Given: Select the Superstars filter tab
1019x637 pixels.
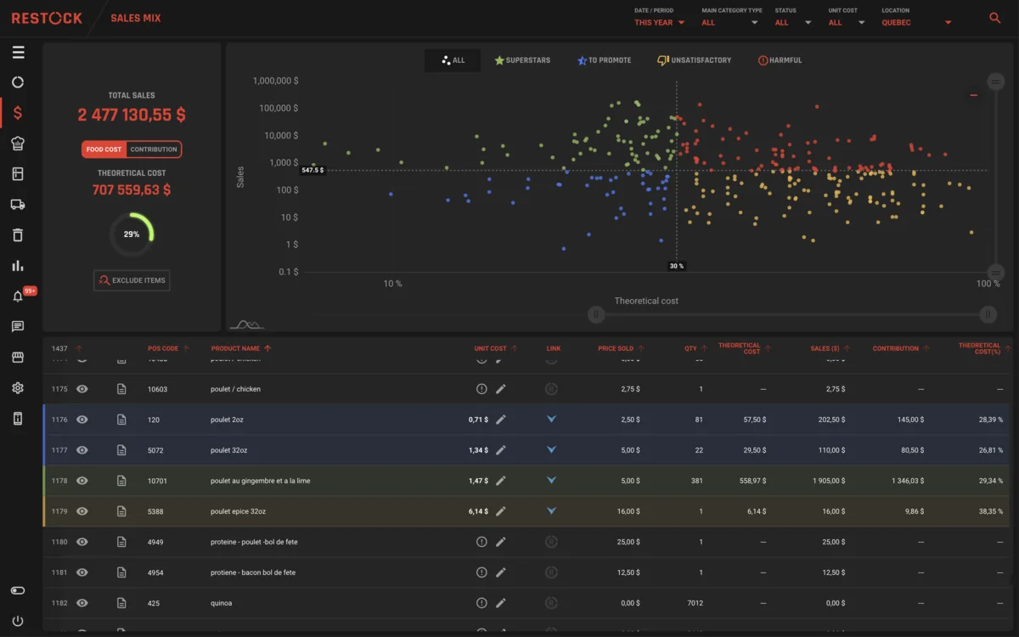Looking at the screenshot, I should coord(522,60).
